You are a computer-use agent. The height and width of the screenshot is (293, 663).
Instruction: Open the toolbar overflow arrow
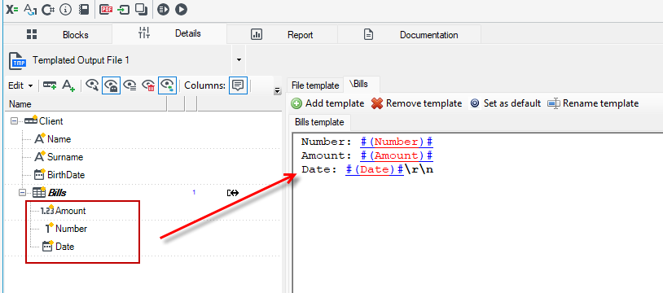click(x=278, y=90)
